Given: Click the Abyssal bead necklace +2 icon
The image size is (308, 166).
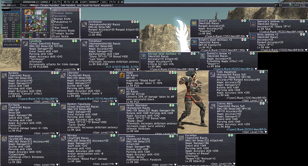Looking at the screenshot, I should click(x=144, y=56).
